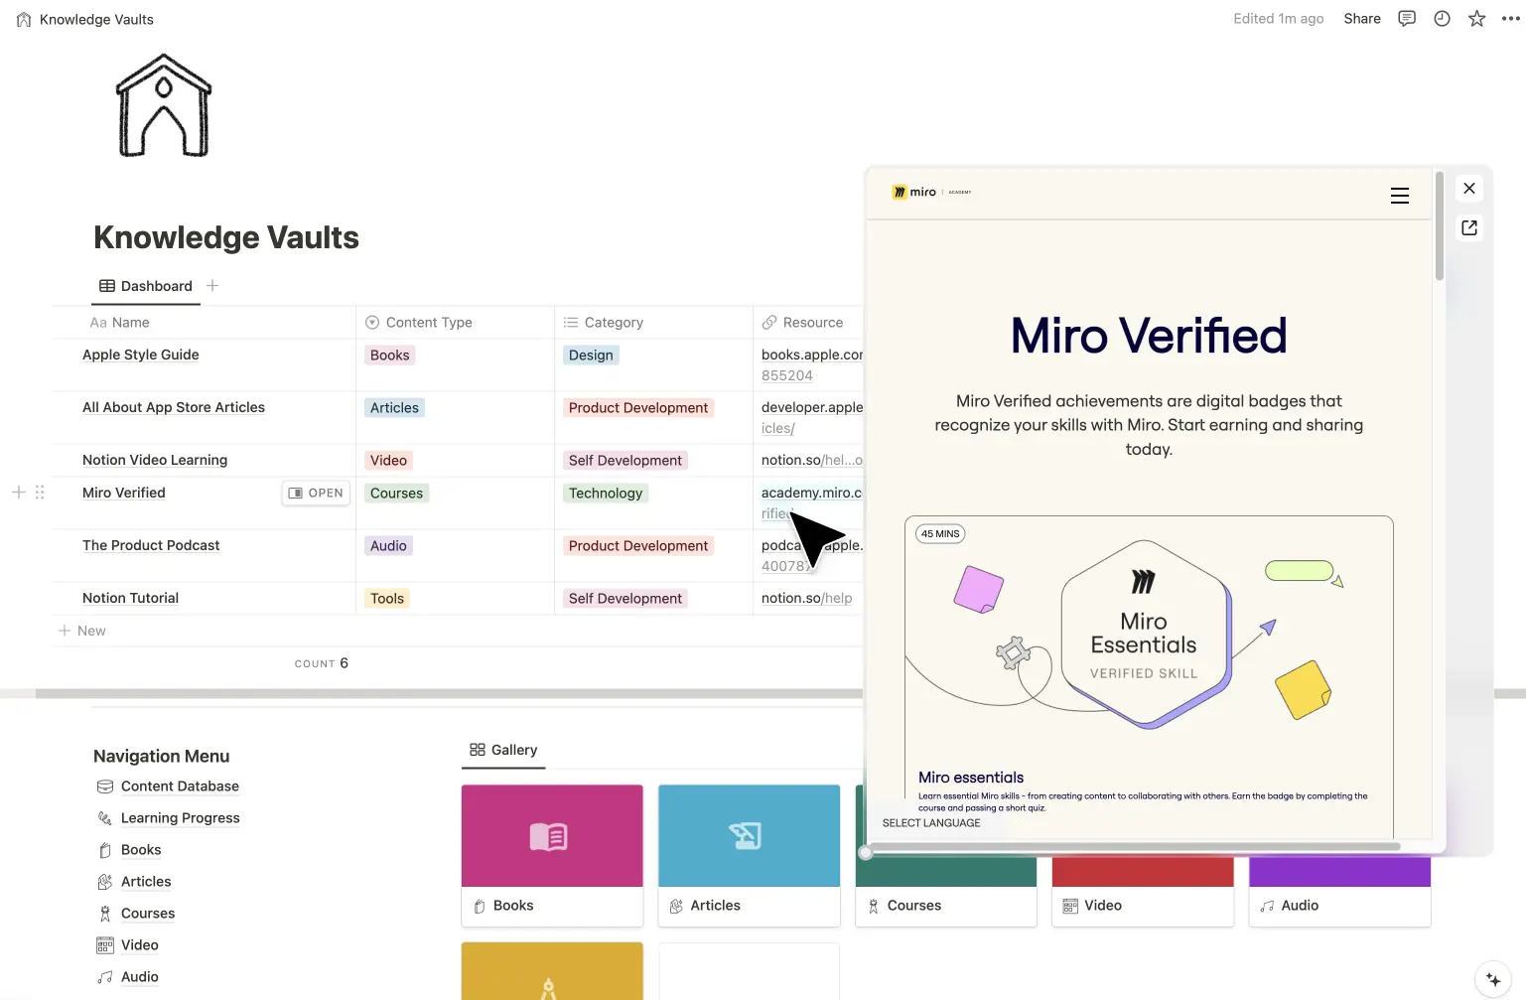The image size is (1526, 1000).
Task: Click Content Database icon in navigation
Action: pos(105,786)
